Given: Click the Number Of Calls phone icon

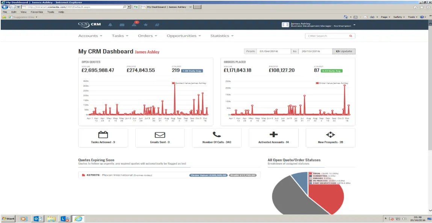Looking at the screenshot, I should 216,135.
